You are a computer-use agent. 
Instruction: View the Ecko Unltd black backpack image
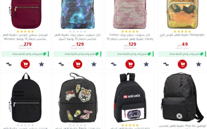130,98
